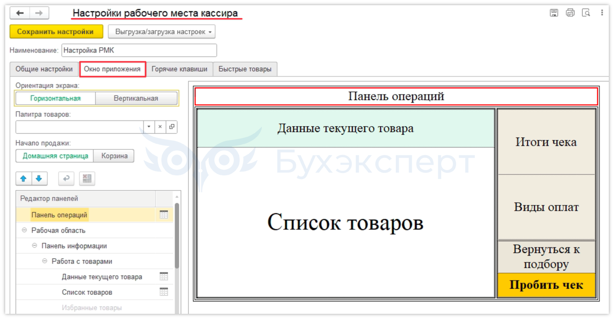
Task: Select Вертикальная screen orientation
Action: (x=136, y=98)
